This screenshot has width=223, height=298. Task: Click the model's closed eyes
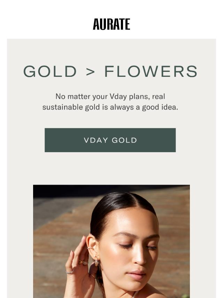pyautogui.click(x=138, y=247)
